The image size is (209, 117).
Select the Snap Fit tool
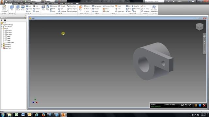pos(135,6)
